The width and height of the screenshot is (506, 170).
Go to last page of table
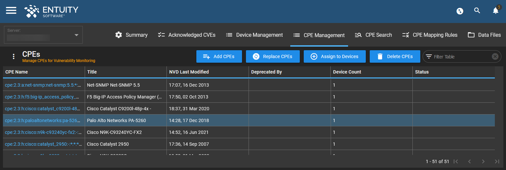[497, 161]
